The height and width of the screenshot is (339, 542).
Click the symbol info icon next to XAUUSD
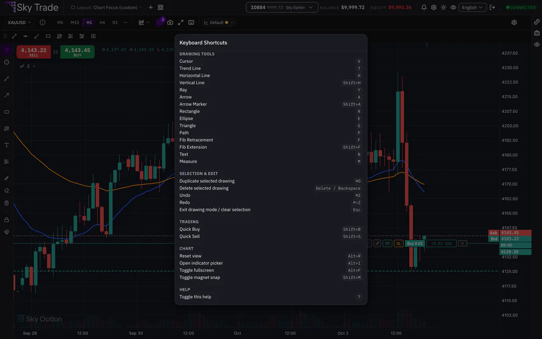42,22
